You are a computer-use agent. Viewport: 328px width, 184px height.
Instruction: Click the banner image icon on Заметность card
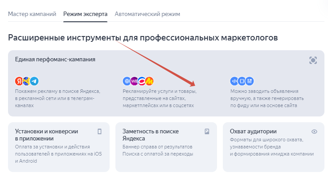207,132
